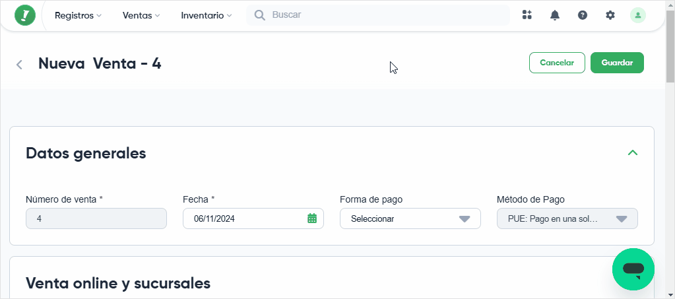
Task: Go back with the left arrow
Action: [x=19, y=65]
